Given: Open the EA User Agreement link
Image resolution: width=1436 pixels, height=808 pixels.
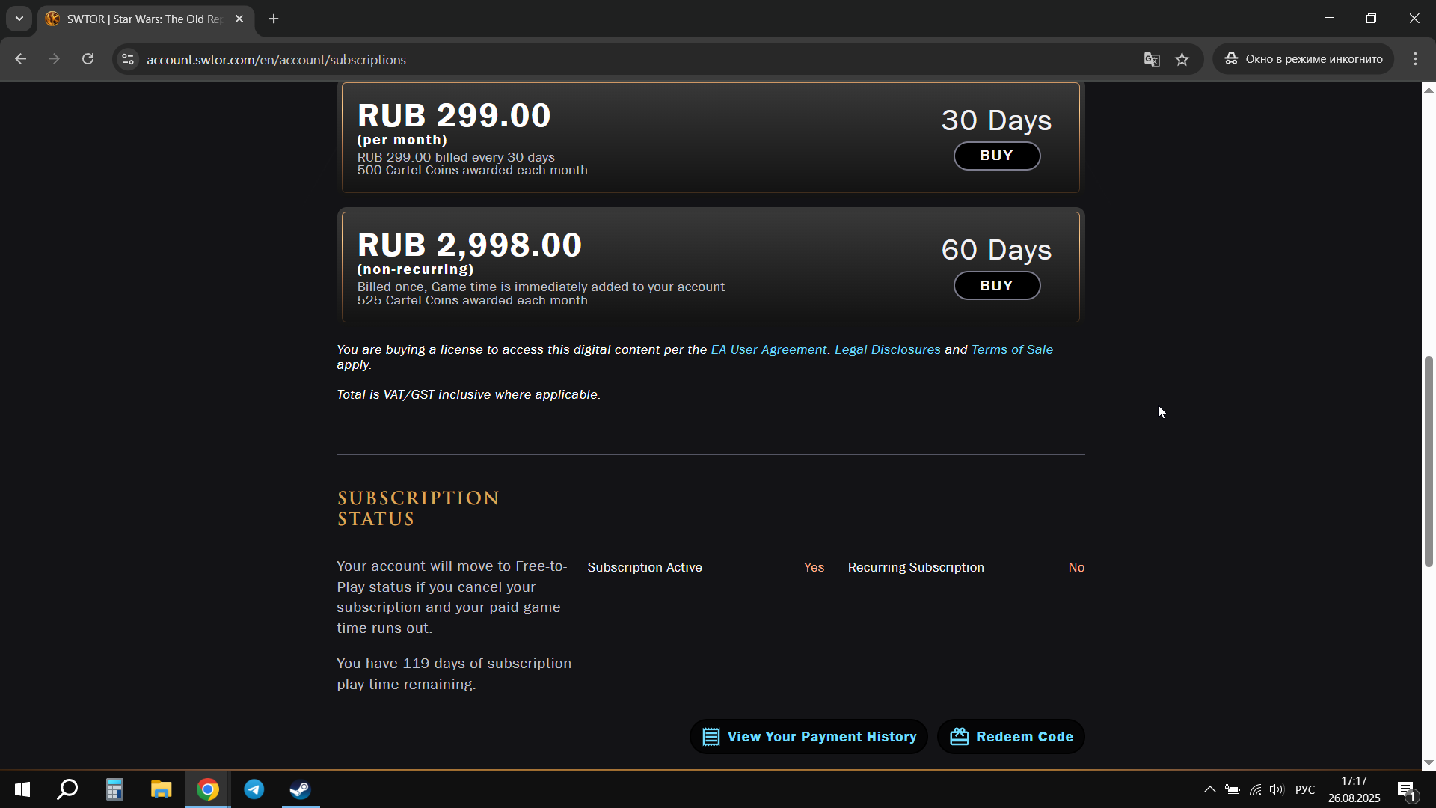Looking at the screenshot, I should coord(769,349).
